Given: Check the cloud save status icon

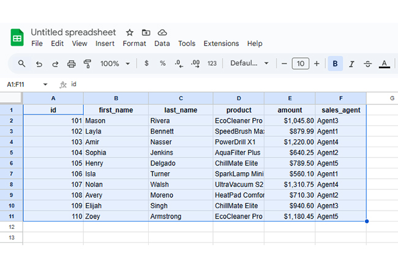Looking at the screenshot, I should (162, 32).
